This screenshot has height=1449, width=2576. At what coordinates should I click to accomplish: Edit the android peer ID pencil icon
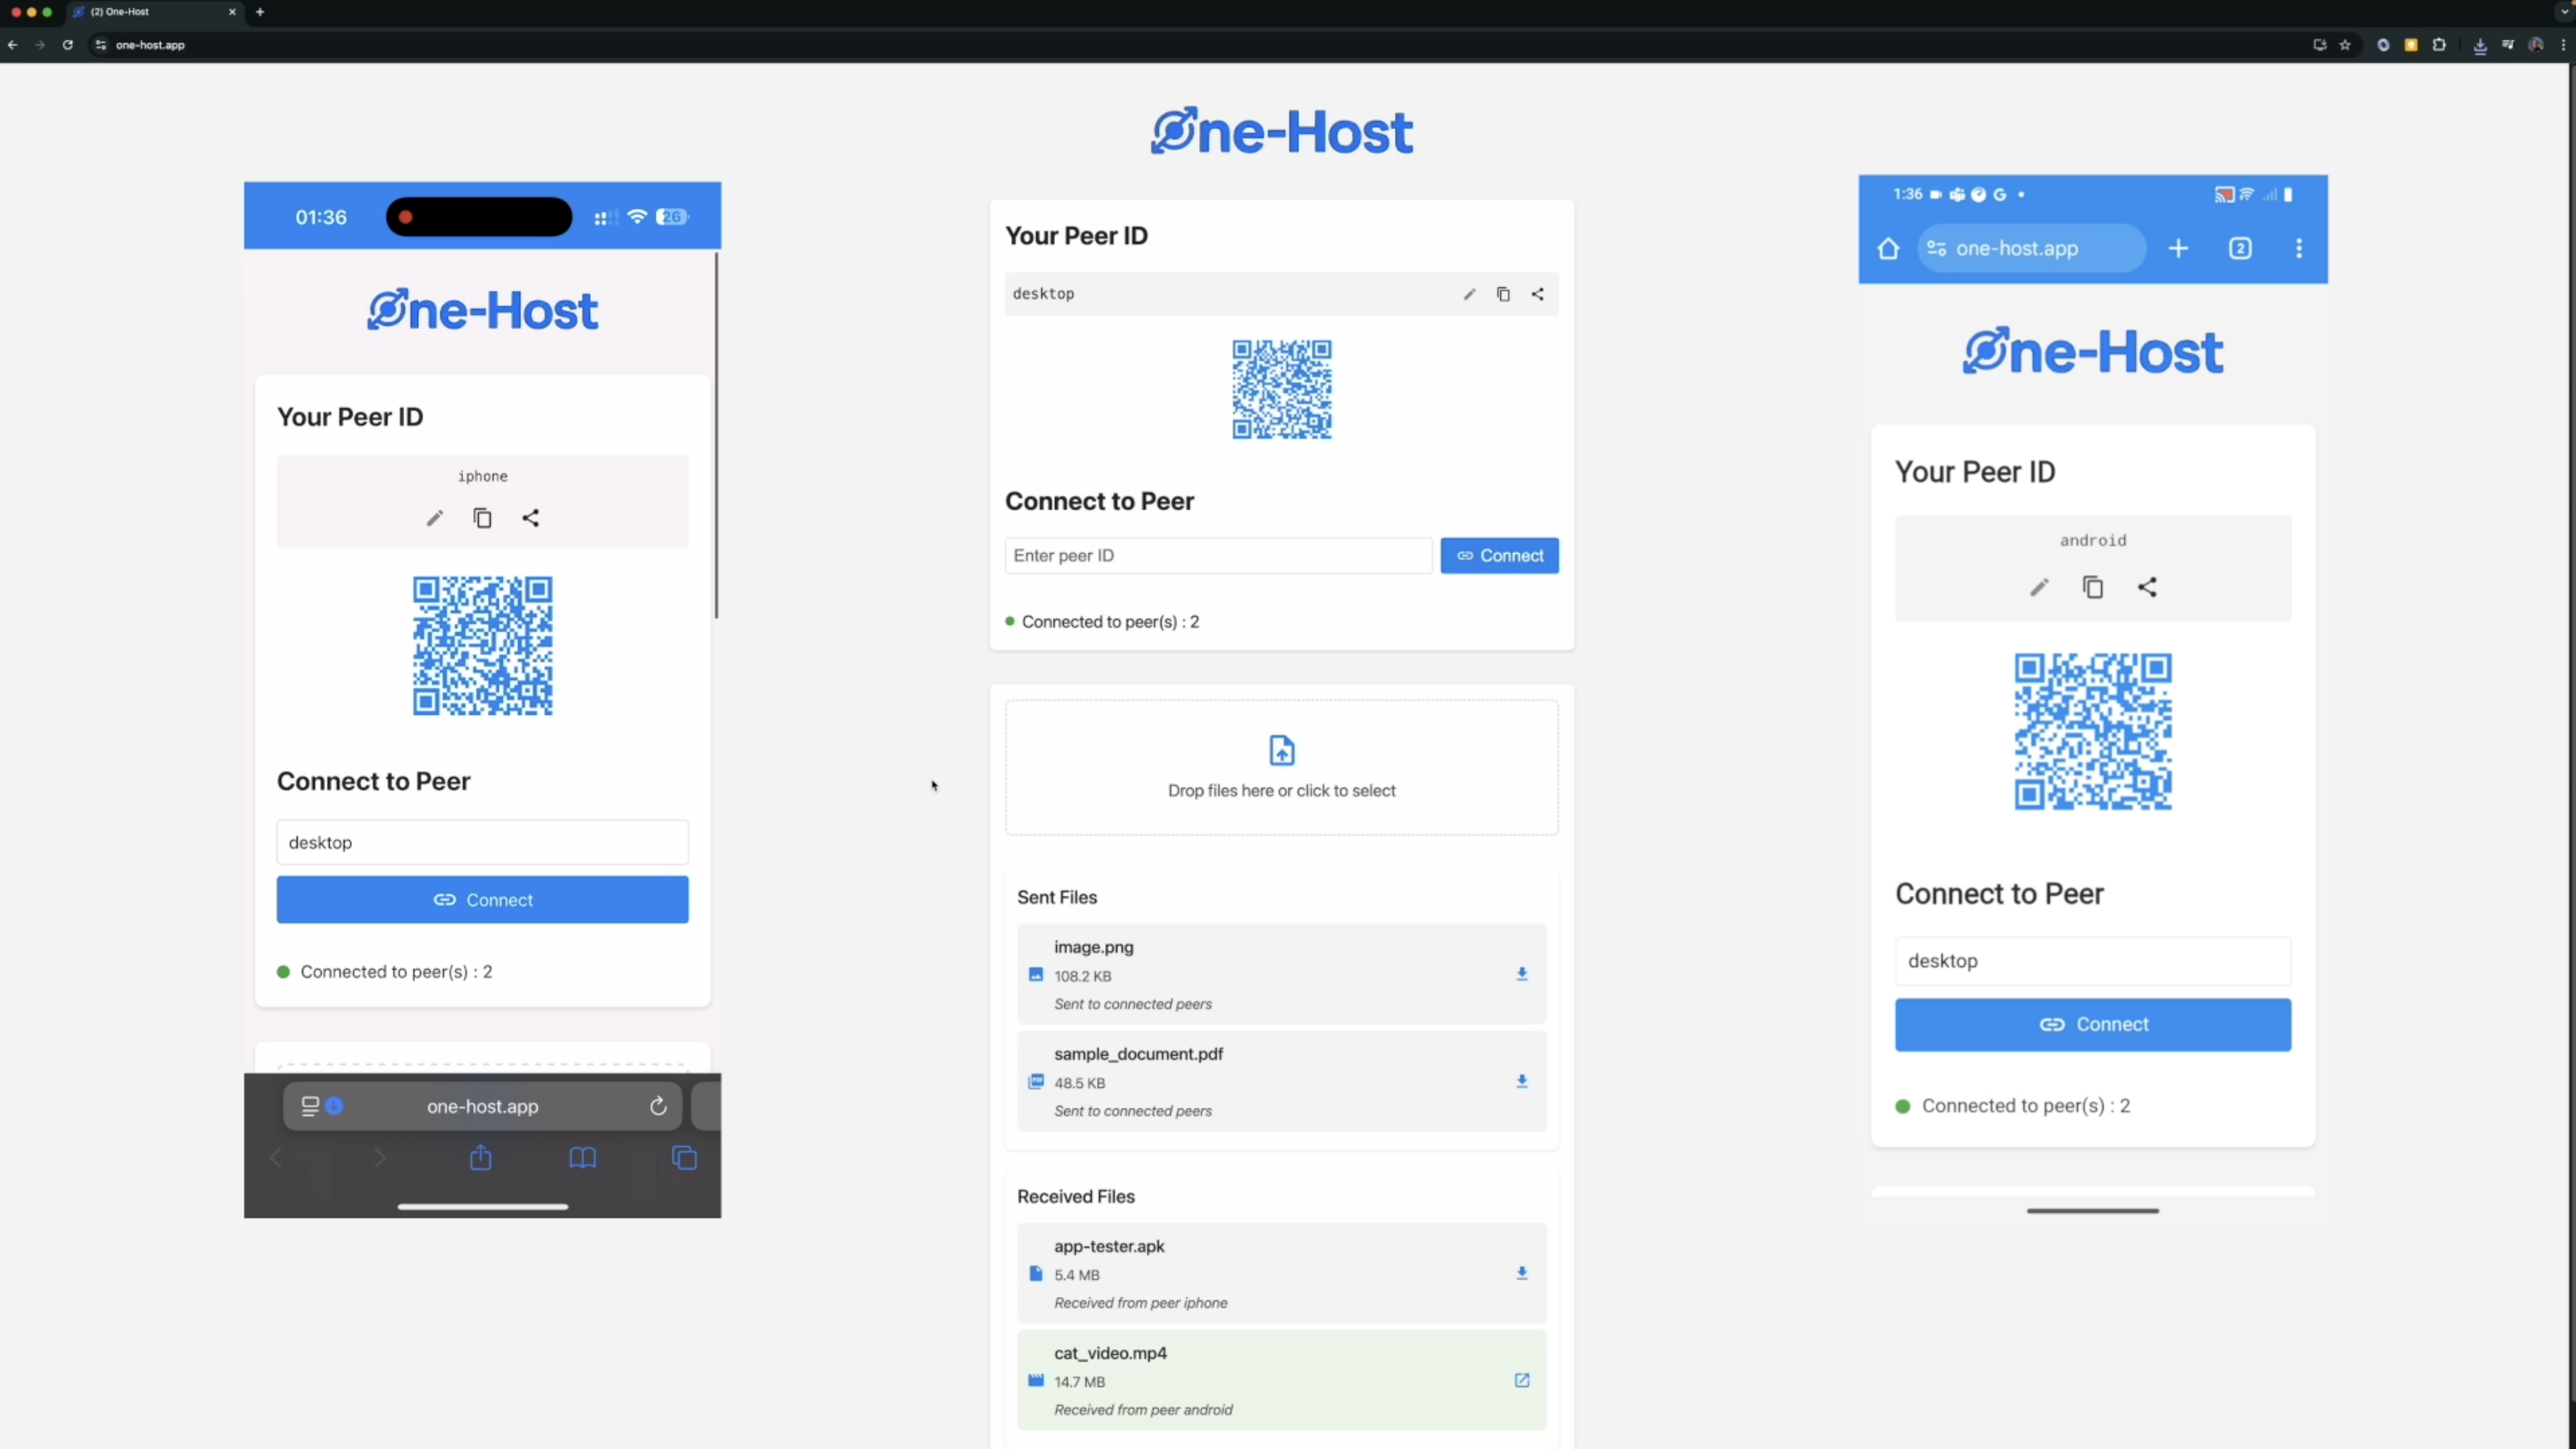(2039, 587)
